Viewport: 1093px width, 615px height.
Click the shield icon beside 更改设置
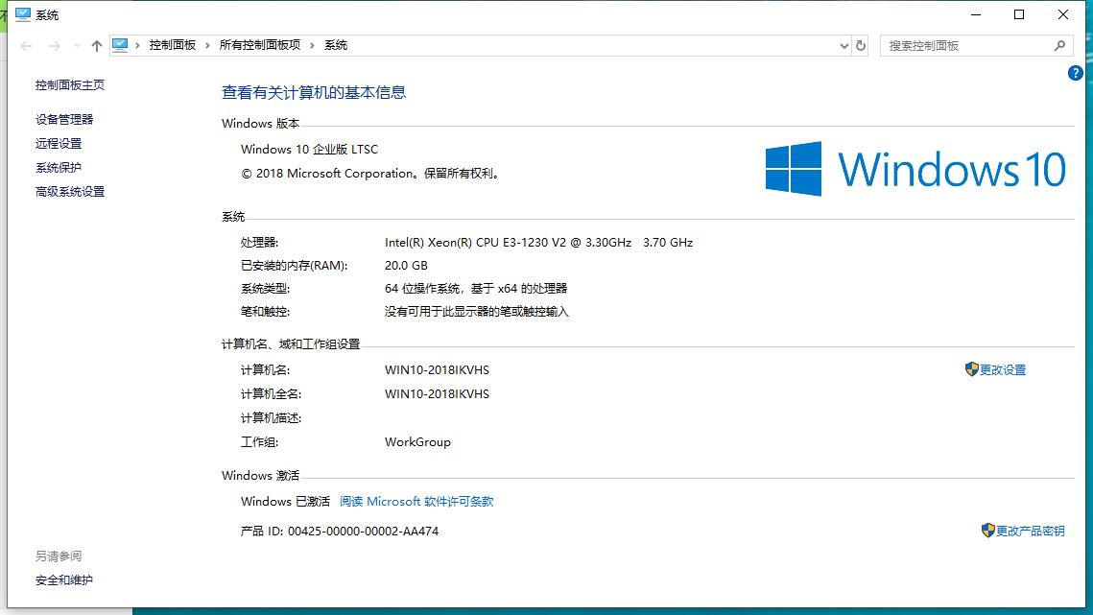point(972,368)
